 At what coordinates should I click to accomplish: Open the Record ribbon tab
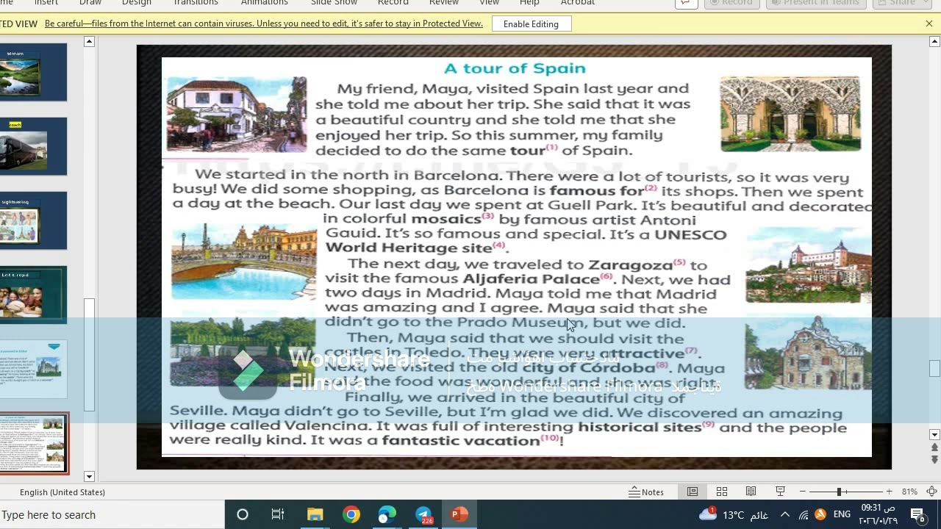[393, 2]
